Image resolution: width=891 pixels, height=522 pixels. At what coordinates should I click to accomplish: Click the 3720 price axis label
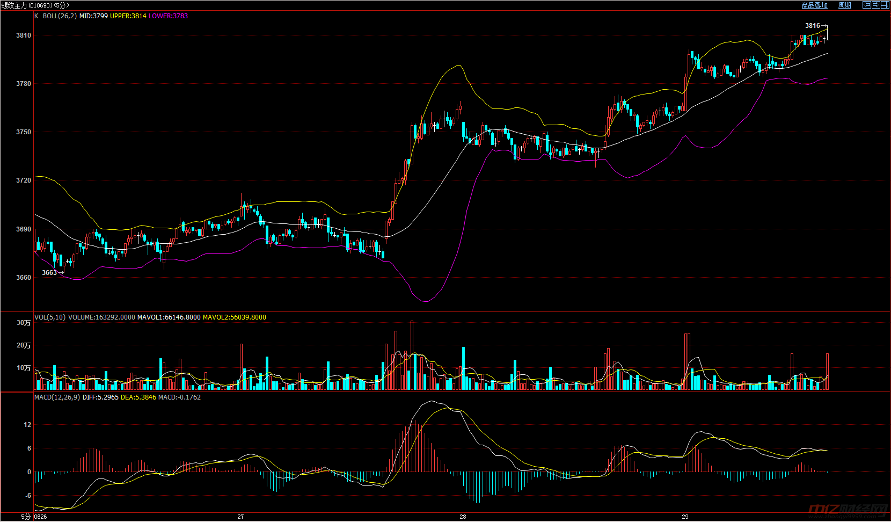pos(24,180)
